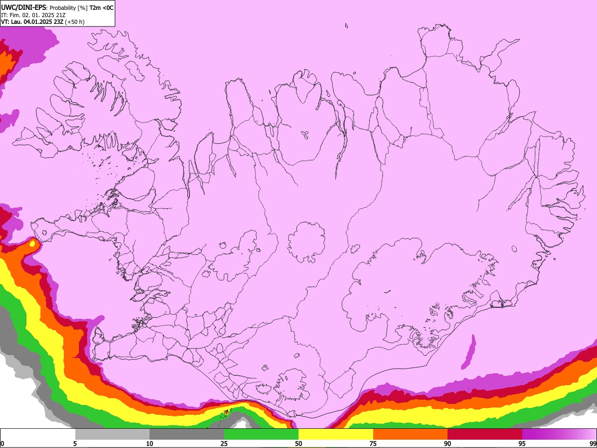Click the dark gray 10-25 percent legend swatch
The width and height of the screenshot is (597, 448).
187,435
